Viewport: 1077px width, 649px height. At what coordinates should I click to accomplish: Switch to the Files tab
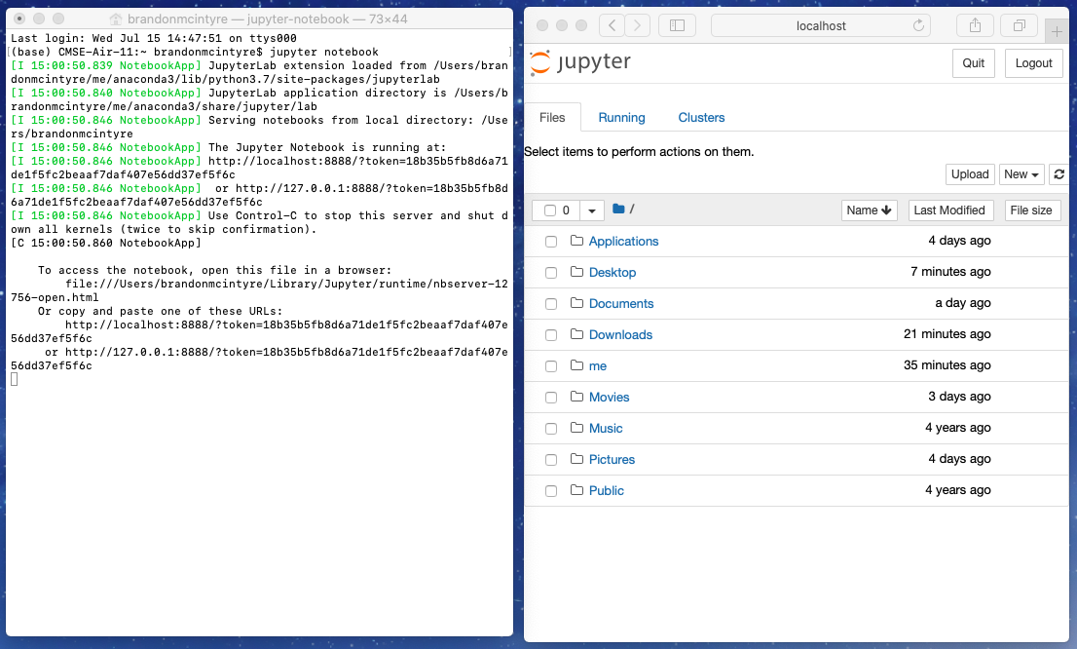(552, 118)
